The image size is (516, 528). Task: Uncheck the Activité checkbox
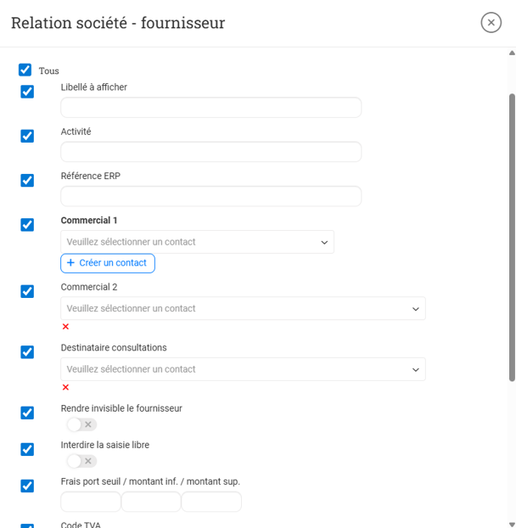tap(27, 136)
